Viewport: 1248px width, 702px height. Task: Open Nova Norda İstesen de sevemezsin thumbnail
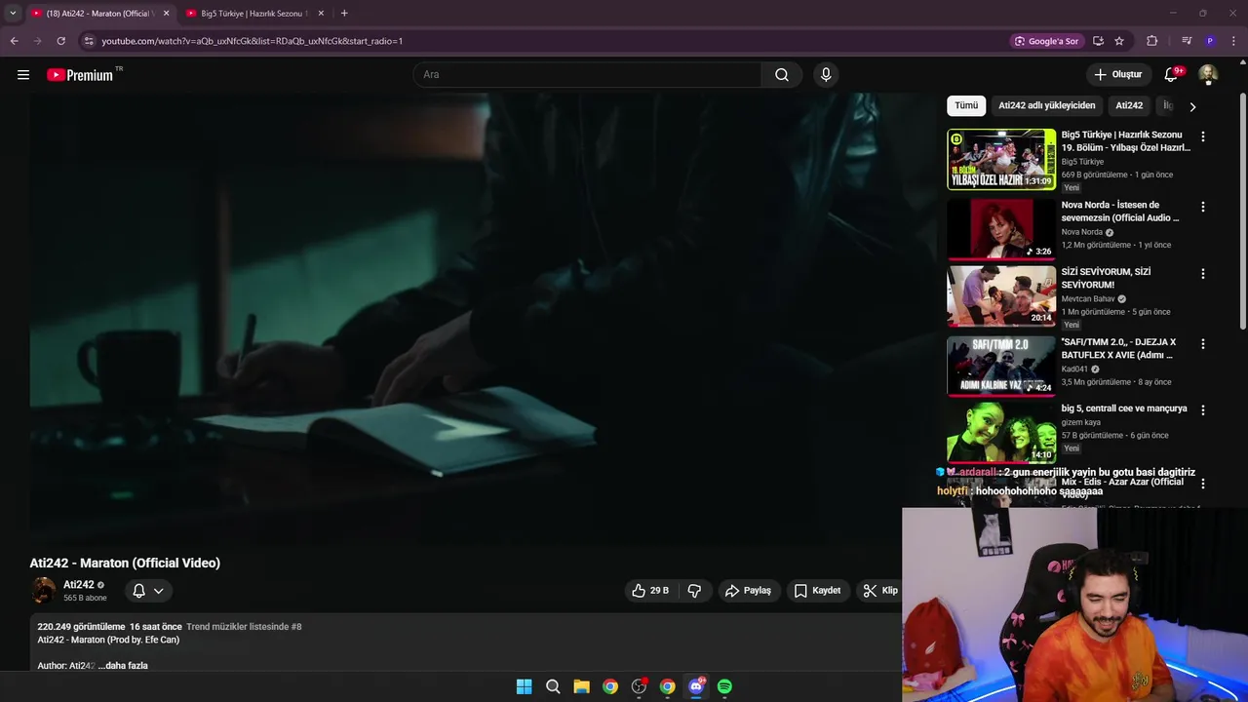click(x=1001, y=229)
